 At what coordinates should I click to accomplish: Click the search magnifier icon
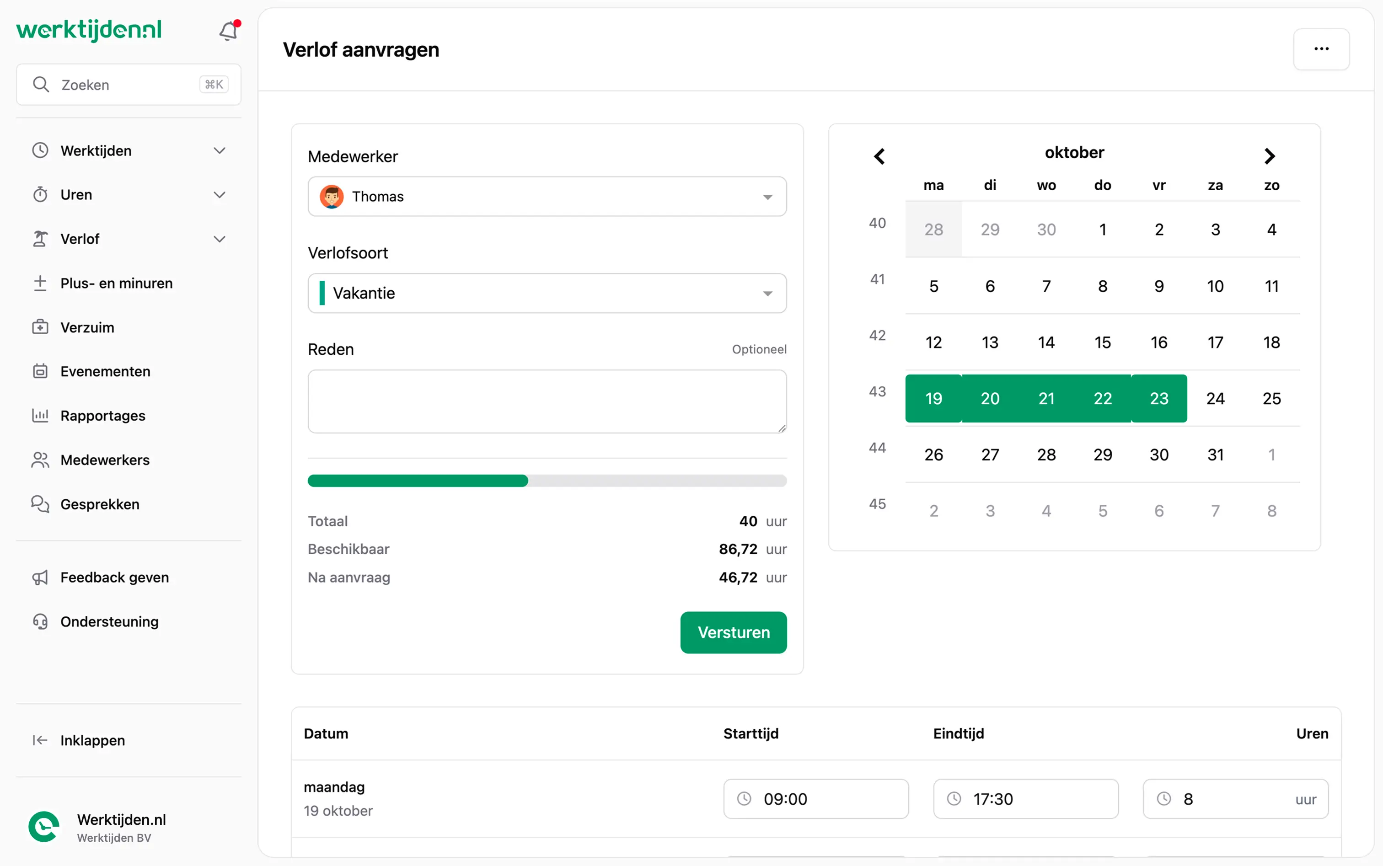click(41, 85)
